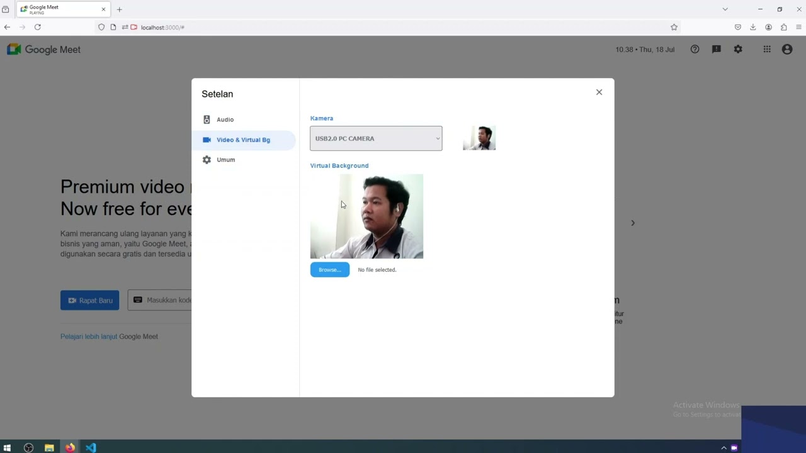Viewport: 806px width, 453px height.
Task: Open Visual Studio Code from taskbar
Action: click(x=91, y=448)
